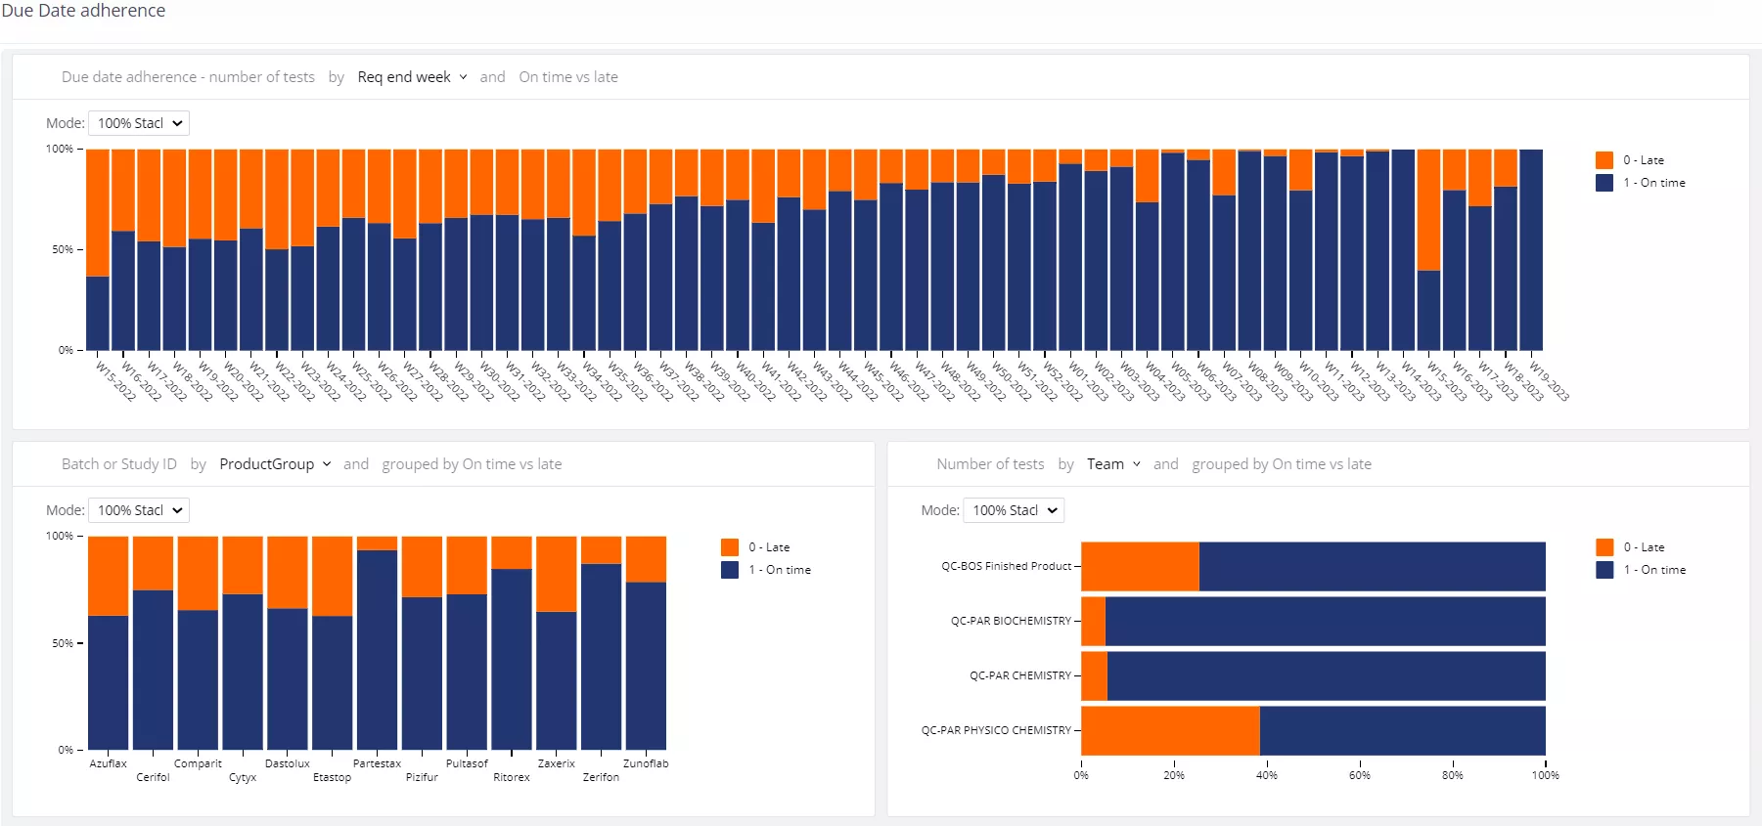Select the W15-2022 bar in top chart
The image size is (1762, 826).
tap(98, 250)
